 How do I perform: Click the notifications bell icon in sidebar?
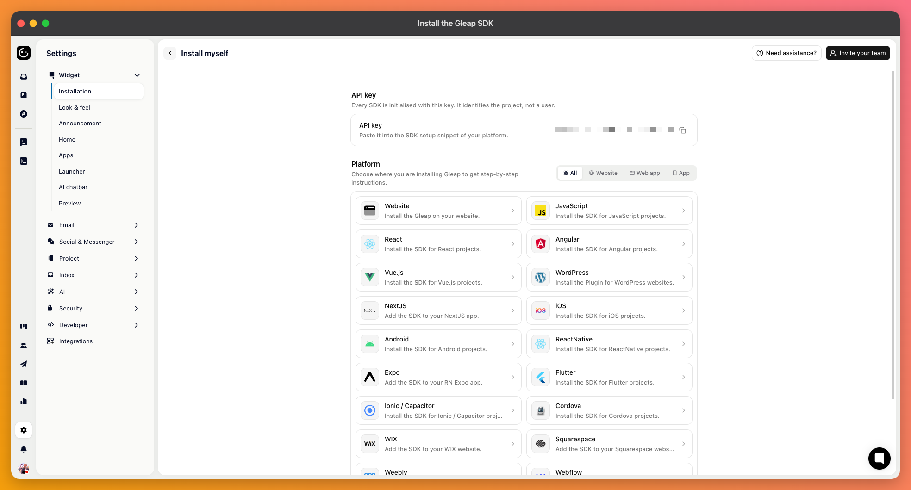point(24,449)
